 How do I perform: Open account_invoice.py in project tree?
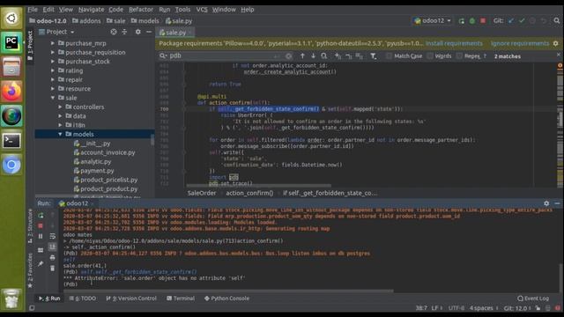point(108,152)
